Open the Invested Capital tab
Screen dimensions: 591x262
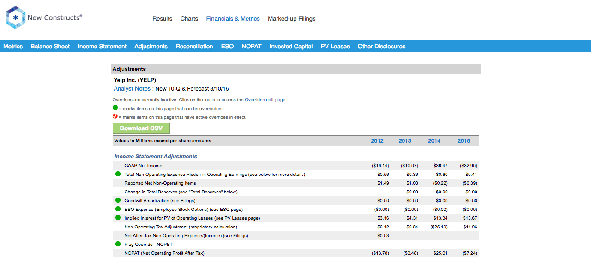(x=291, y=46)
